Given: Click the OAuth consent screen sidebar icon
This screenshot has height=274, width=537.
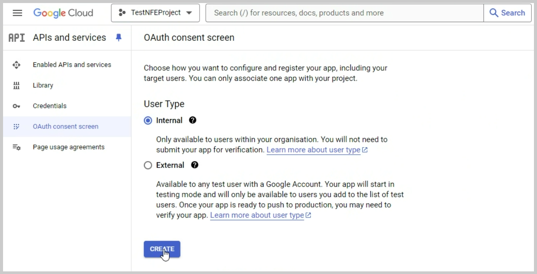Looking at the screenshot, I should tap(17, 127).
